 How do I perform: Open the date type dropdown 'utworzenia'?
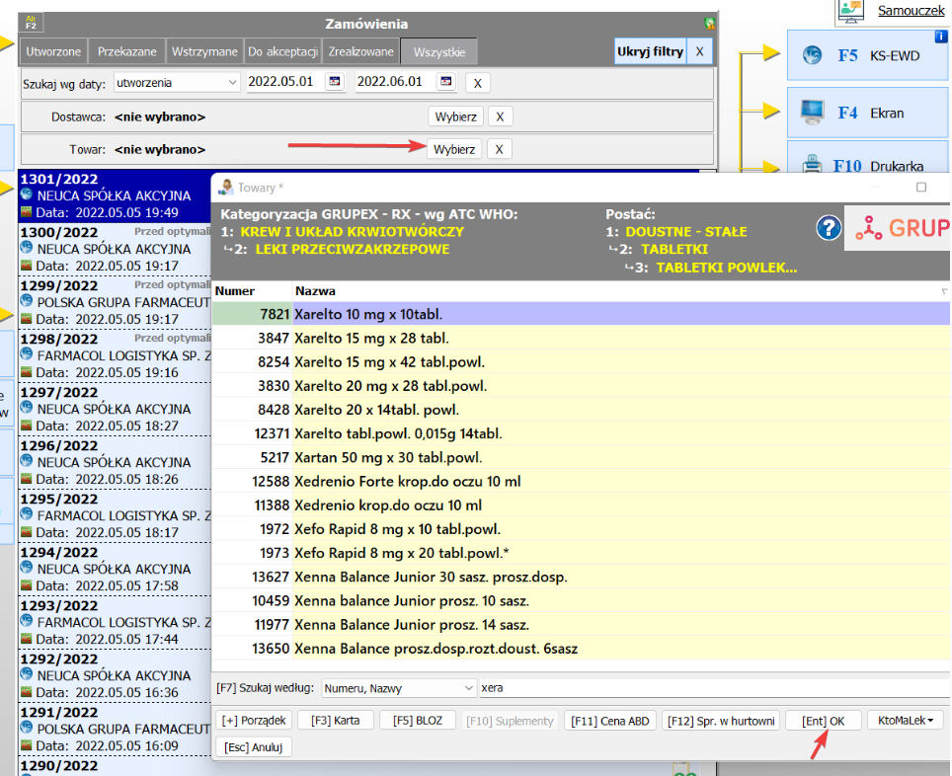point(176,83)
